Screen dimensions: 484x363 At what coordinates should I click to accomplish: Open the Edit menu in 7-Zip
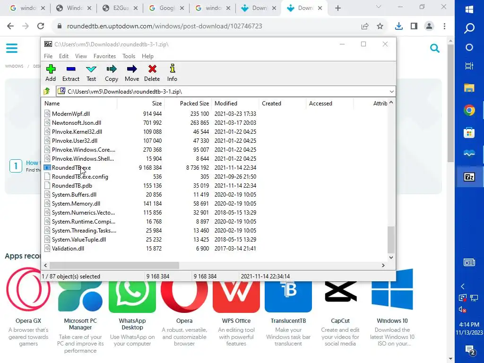click(64, 56)
